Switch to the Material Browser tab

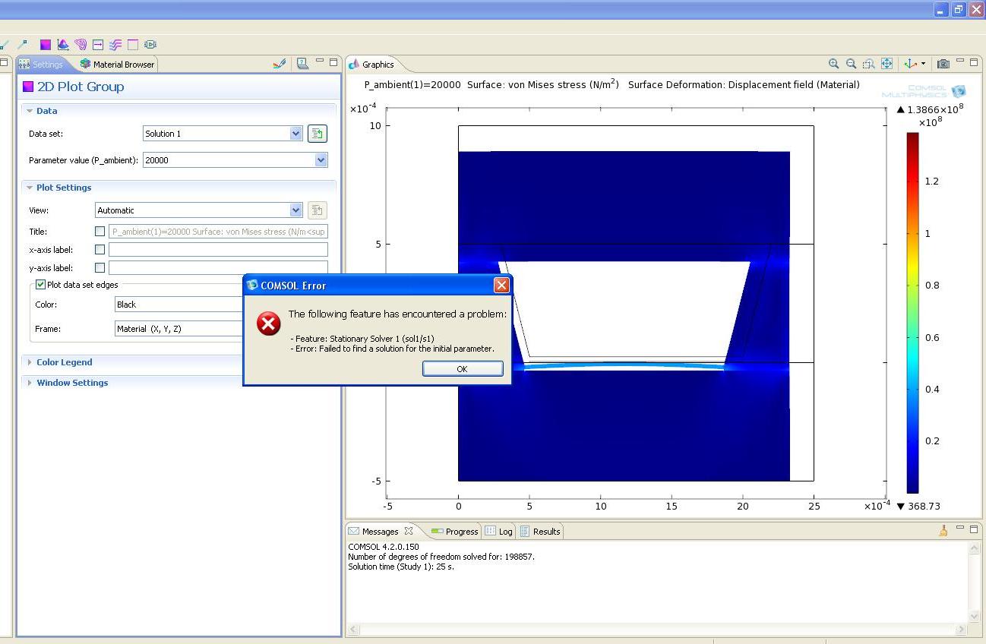click(118, 65)
